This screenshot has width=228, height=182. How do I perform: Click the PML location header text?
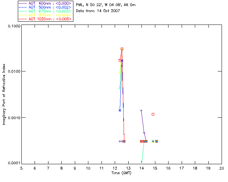(x=106, y=5)
